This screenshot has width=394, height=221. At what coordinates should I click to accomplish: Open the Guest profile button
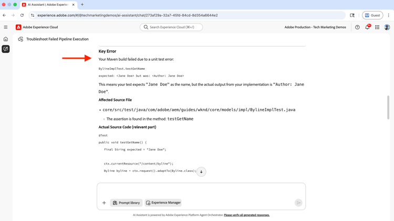pyautogui.click(x=372, y=15)
